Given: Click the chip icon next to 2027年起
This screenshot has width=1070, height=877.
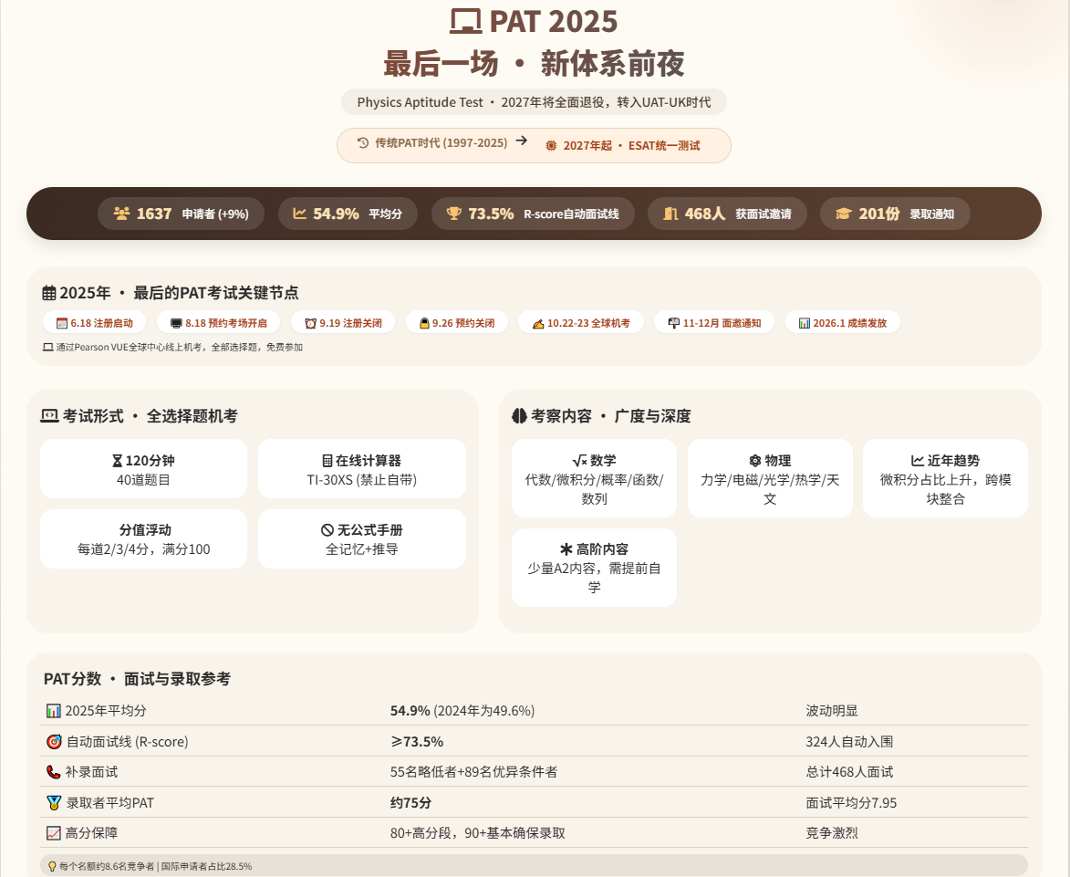Looking at the screenshot, I should tap(551, 145).
